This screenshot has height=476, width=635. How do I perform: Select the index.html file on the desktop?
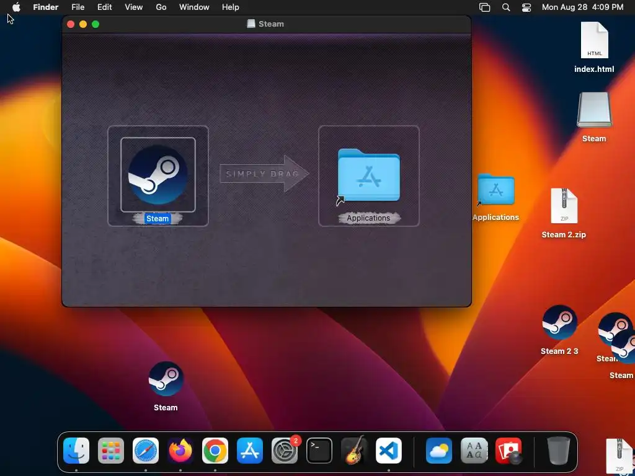click(x=594, y=40)
